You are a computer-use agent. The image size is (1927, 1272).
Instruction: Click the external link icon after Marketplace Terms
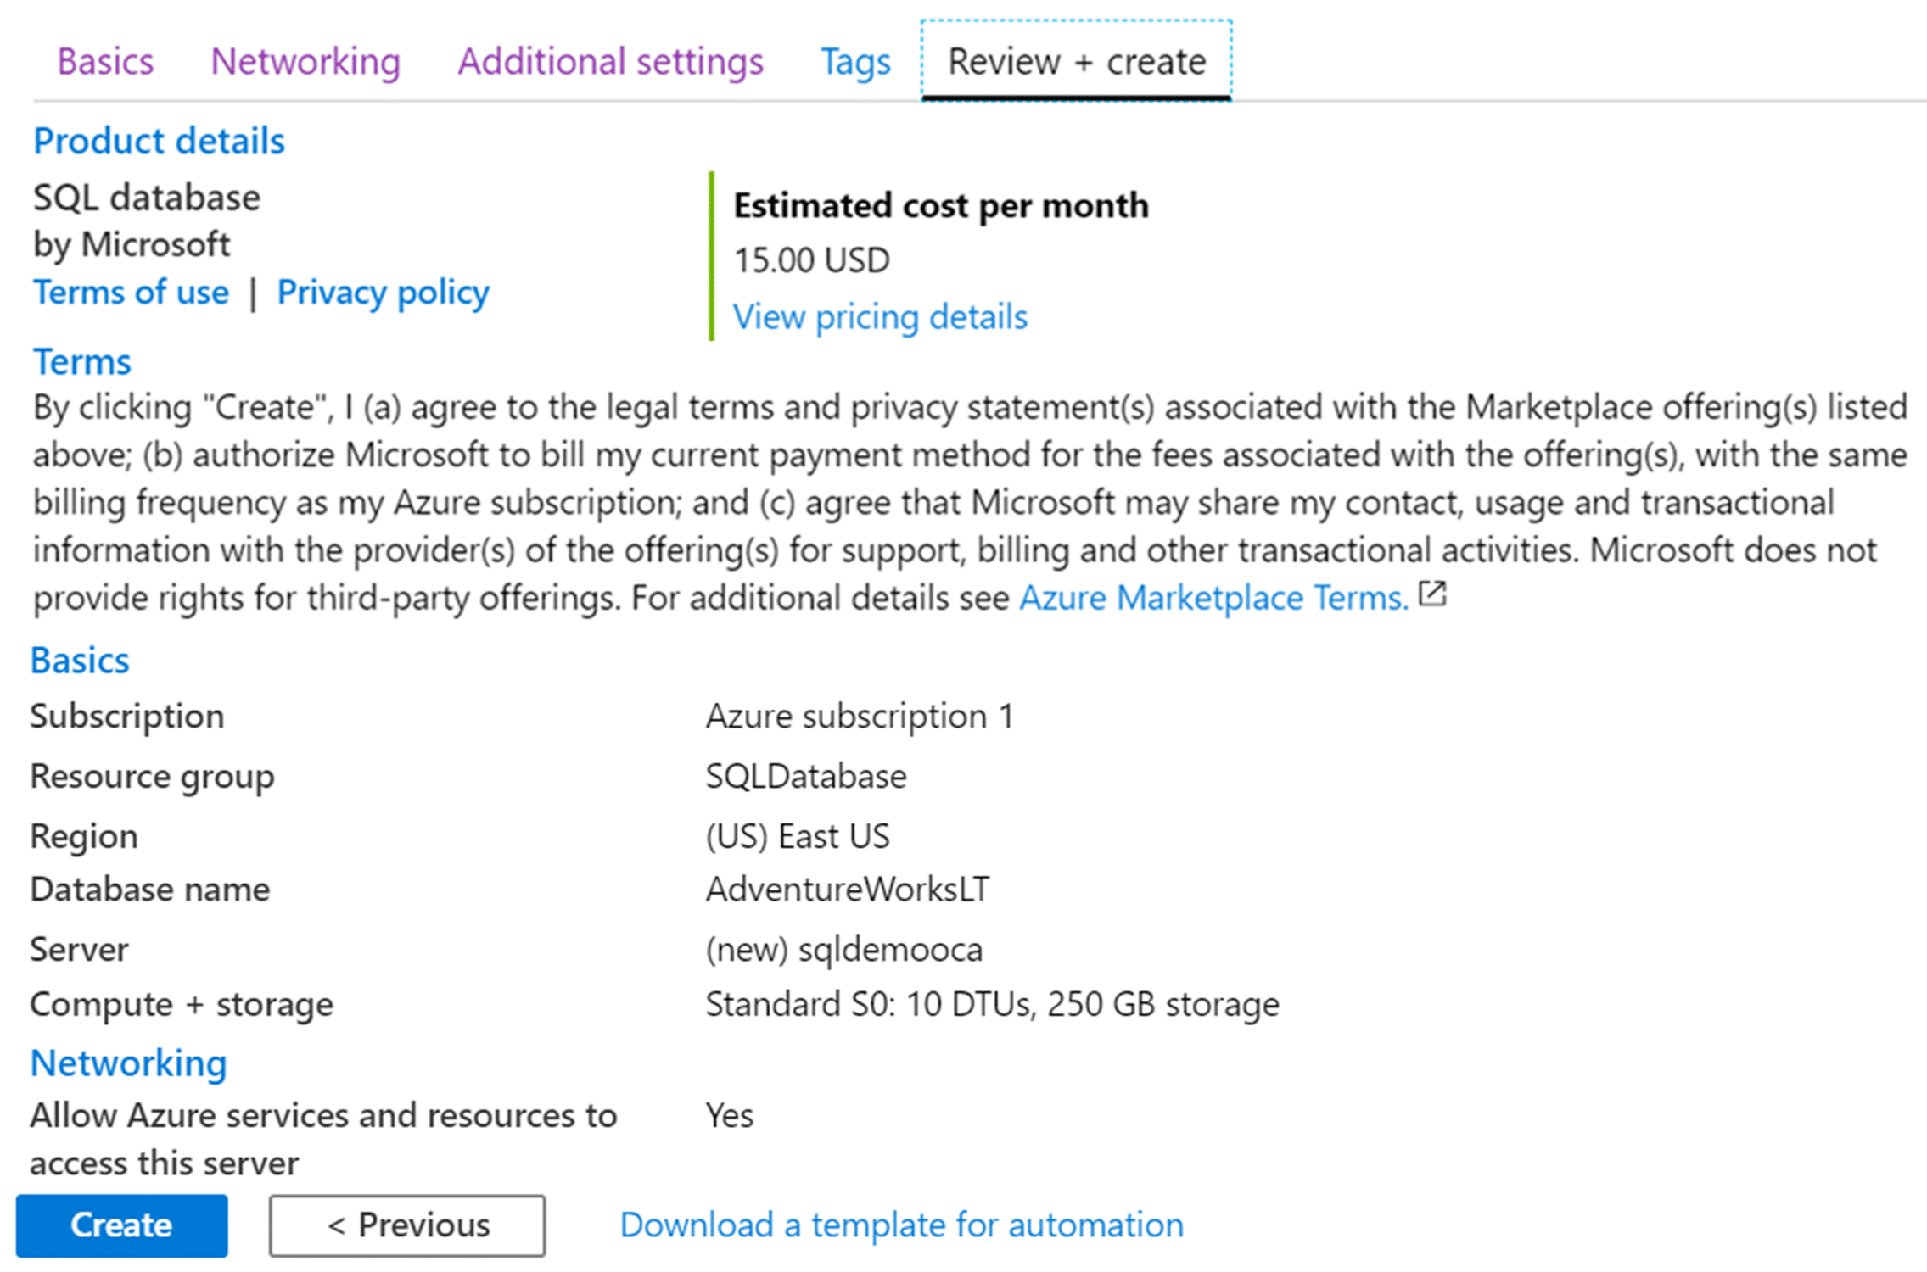tap(1432, 594)
